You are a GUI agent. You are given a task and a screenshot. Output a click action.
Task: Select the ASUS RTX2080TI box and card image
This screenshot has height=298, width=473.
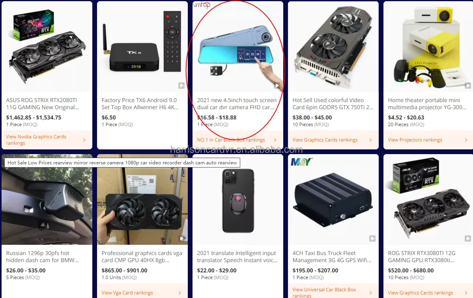pyautogui.click(x=47, y=47)
